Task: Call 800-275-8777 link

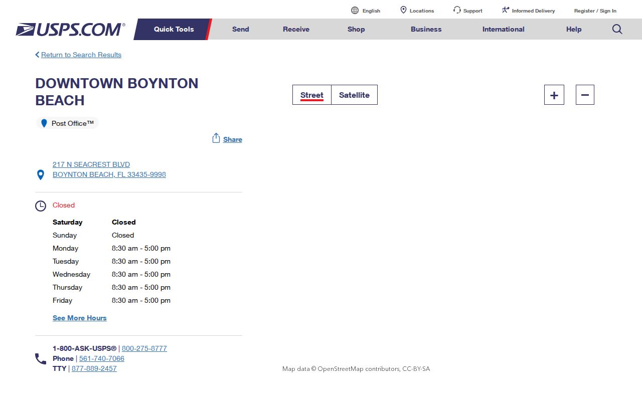Action: tap(144, 348)
